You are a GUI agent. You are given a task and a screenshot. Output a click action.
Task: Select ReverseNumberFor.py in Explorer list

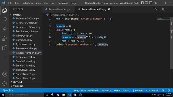pyautogui.click(x=26, y=53)
